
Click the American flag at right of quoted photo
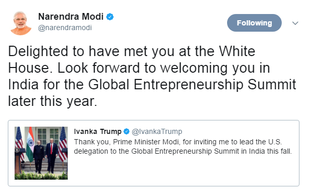coord(63,144)
